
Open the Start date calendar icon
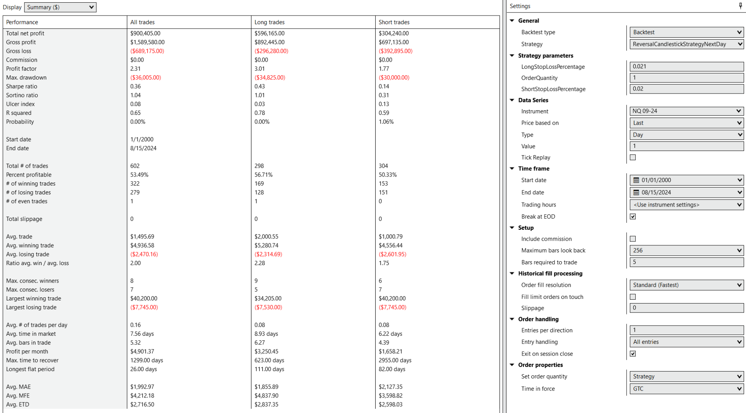[636, 180]
